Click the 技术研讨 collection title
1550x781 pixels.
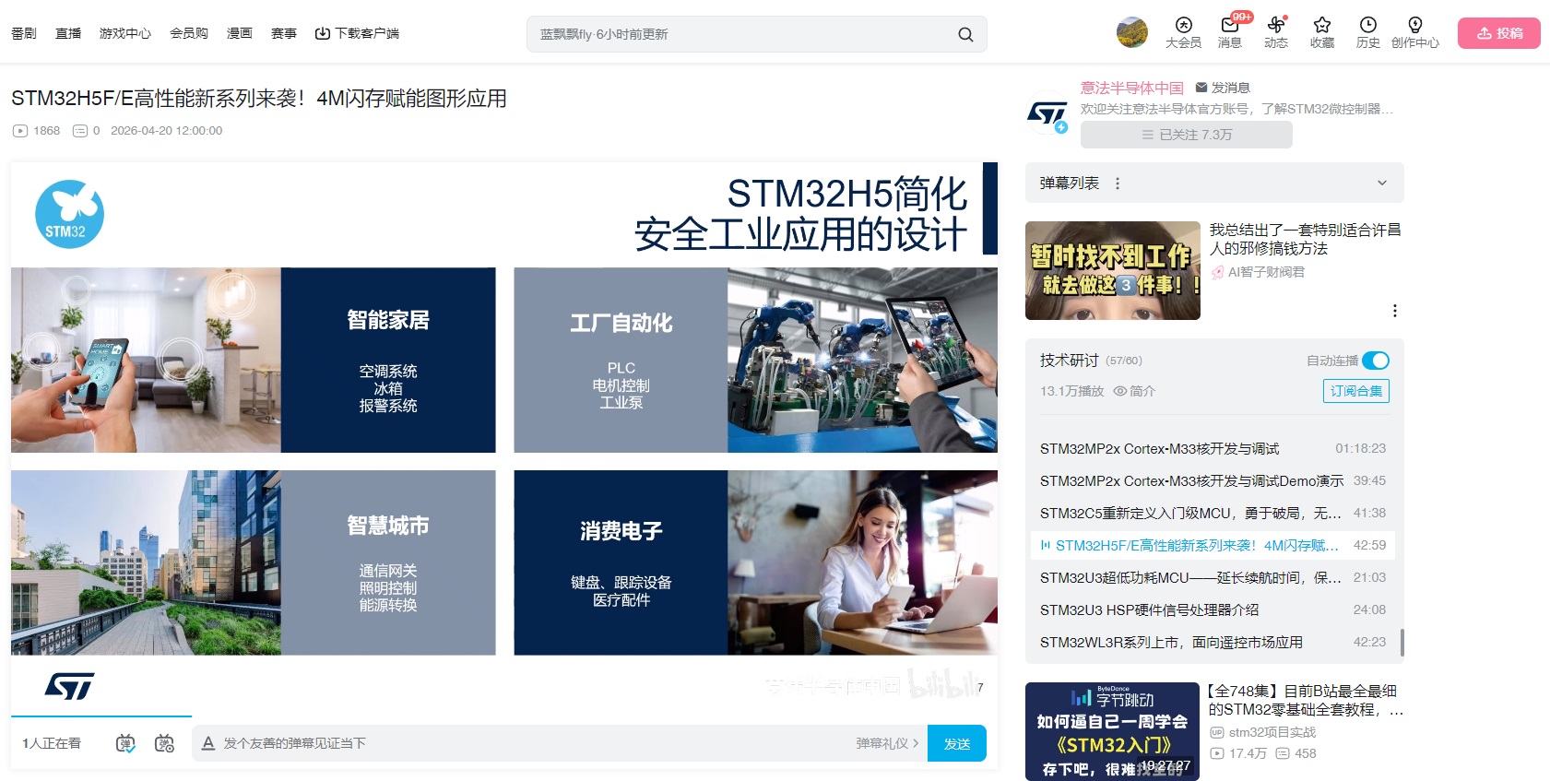click(x=1070, y=361)
